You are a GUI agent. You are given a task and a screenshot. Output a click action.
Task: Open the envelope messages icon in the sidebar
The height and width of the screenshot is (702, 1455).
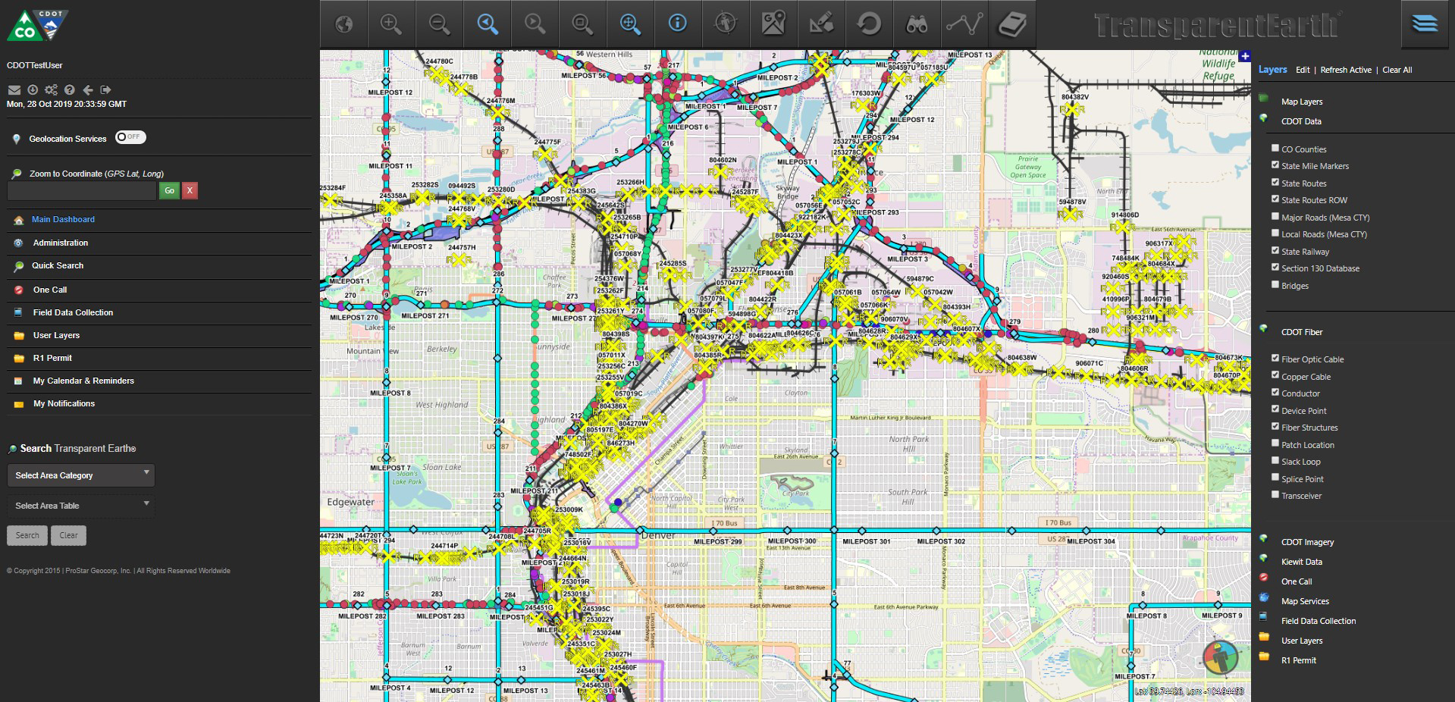13,89
